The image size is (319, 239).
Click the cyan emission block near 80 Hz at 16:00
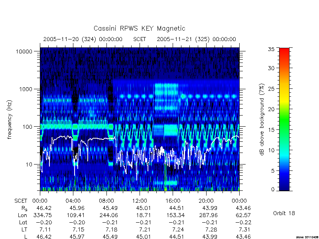tap(171, 130)
